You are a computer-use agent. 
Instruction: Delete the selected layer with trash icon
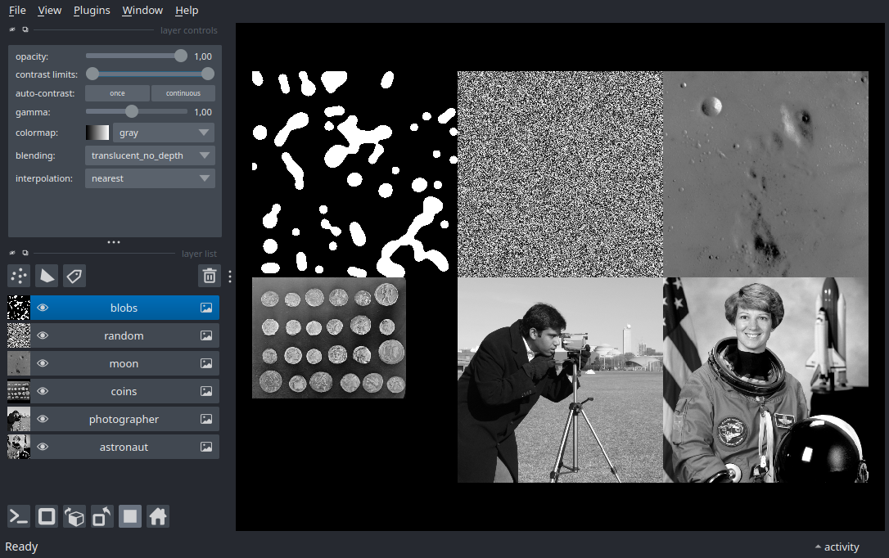coord(210,276)
